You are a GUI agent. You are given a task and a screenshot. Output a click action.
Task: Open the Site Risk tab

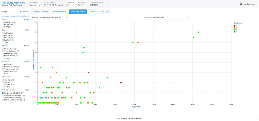(x=93, y=12)
